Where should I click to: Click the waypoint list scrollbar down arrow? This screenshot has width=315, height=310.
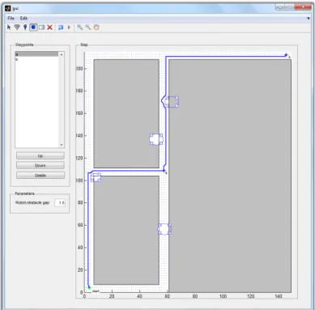pos(62,145)
